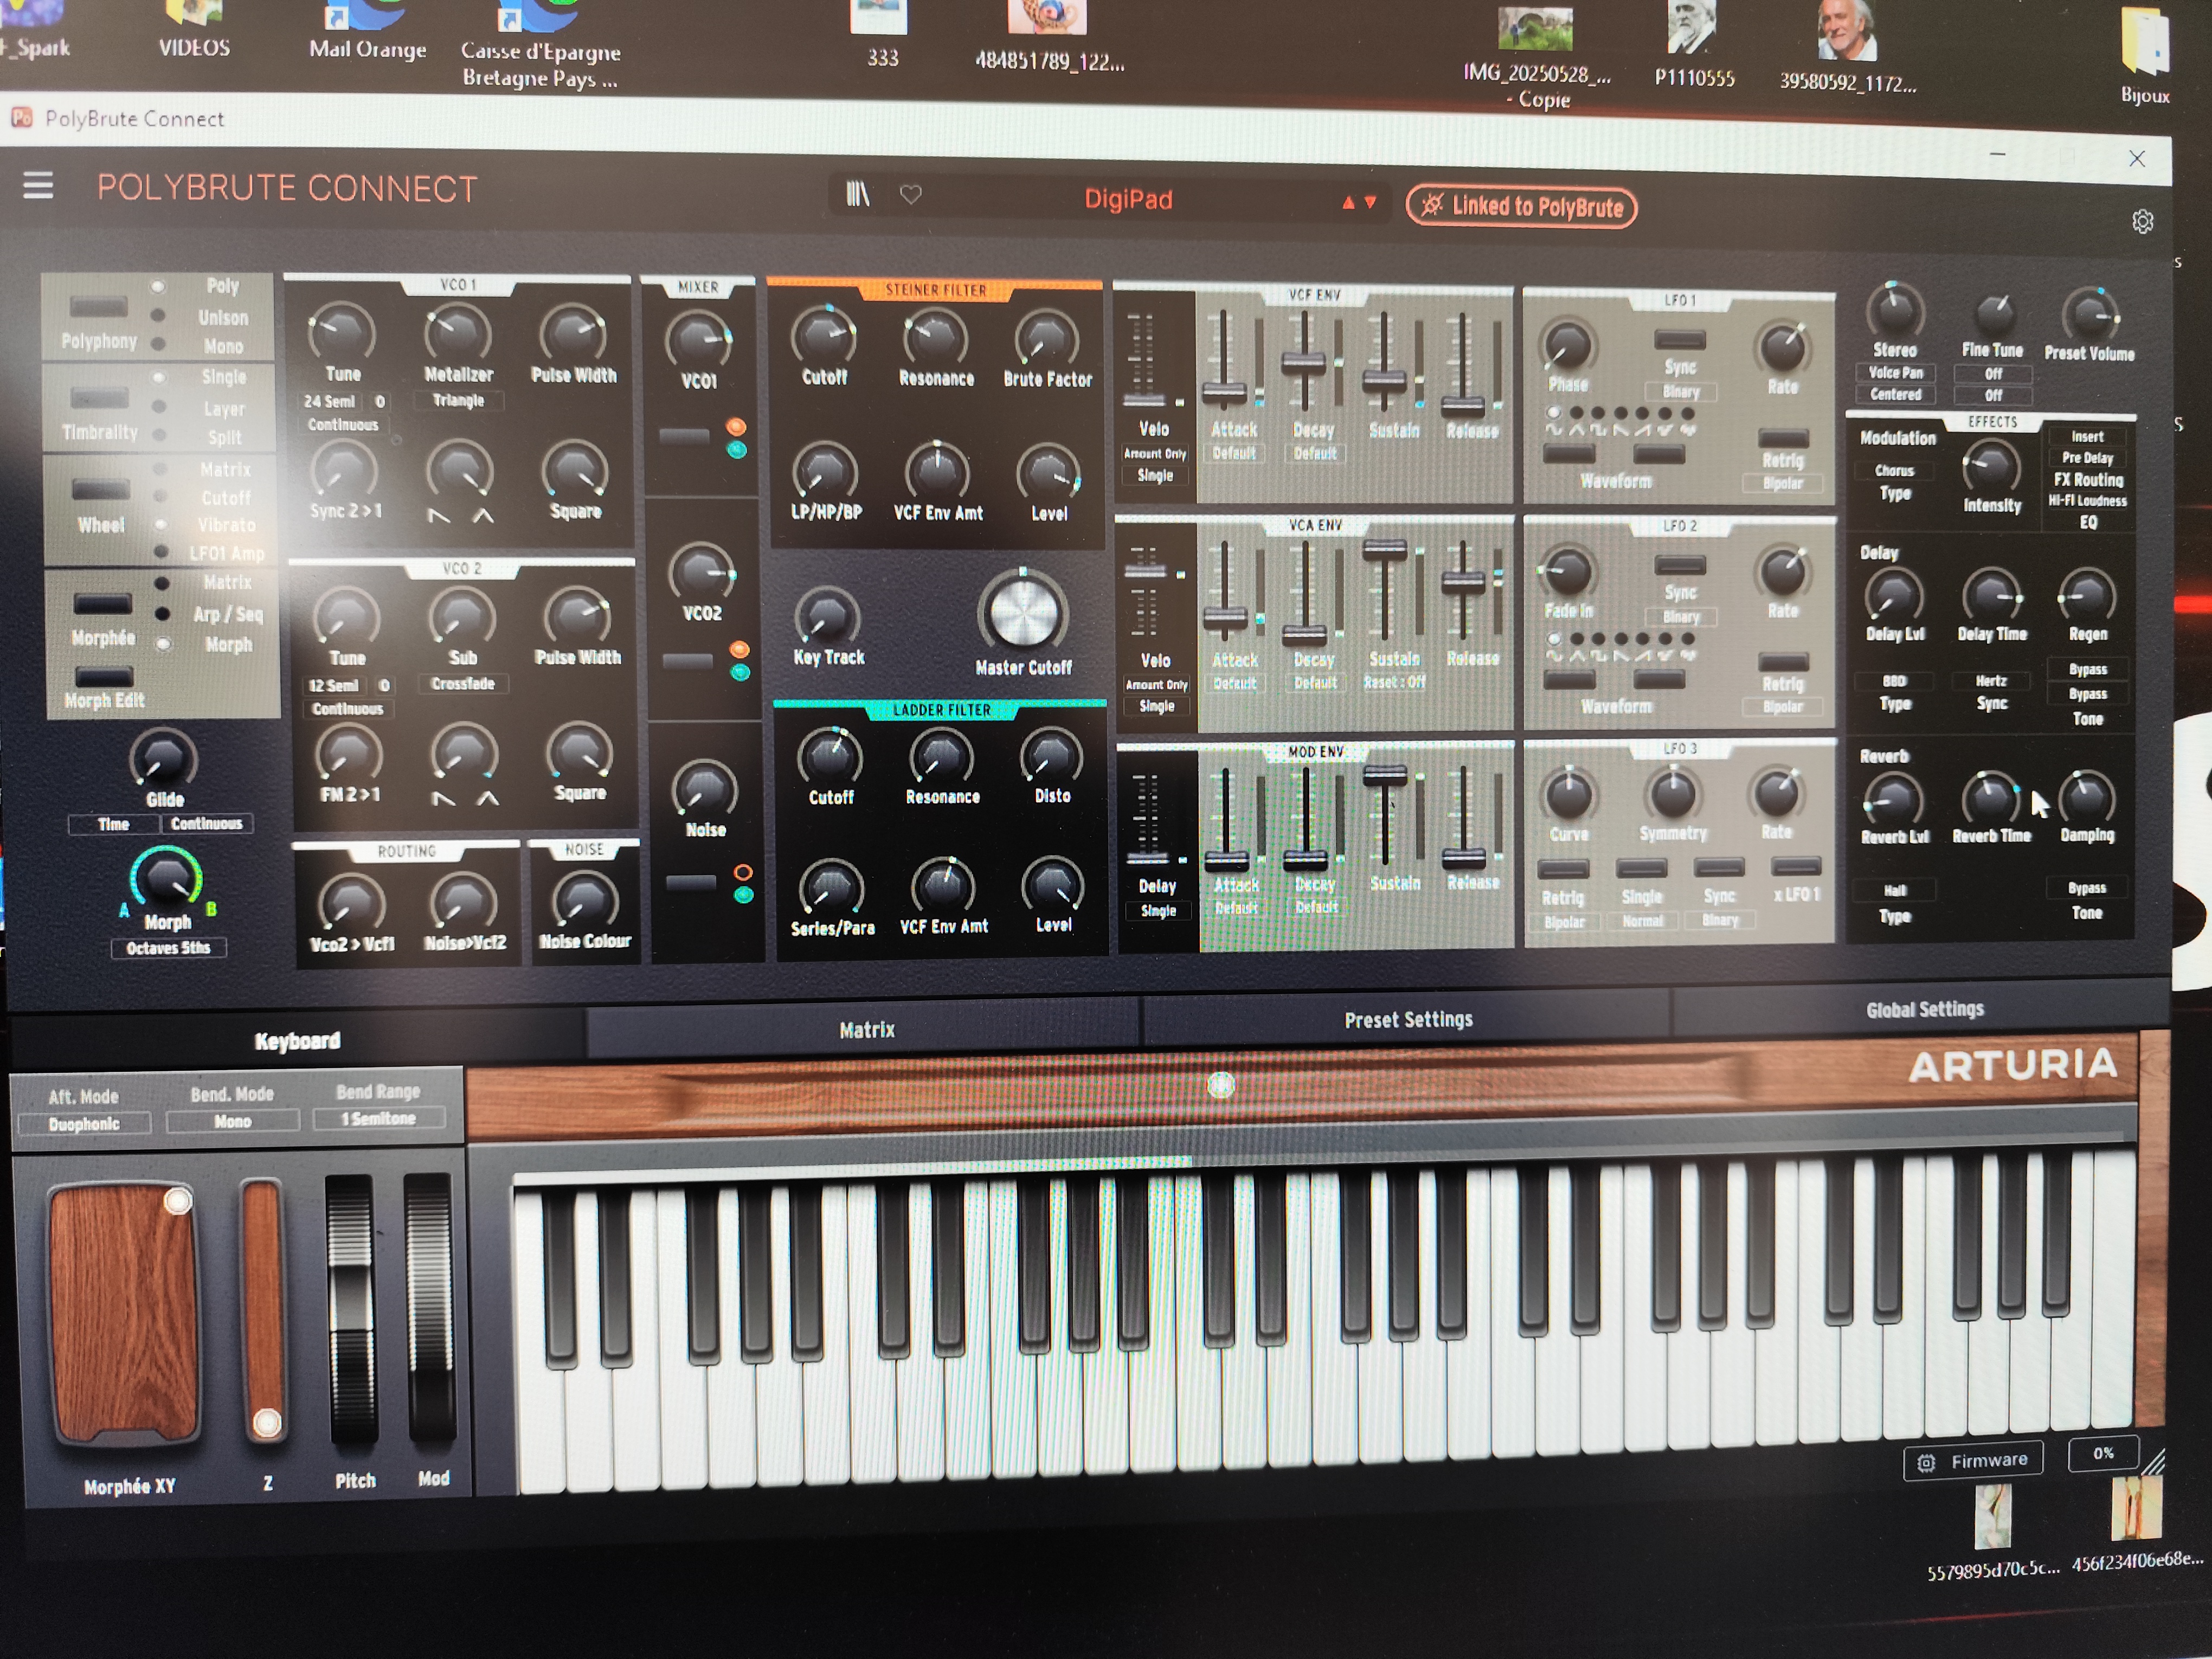Open the Aft. Mode Duophonic dropdown
The width and height of the screenshot is (2212, 1659).
point(84,1124)
